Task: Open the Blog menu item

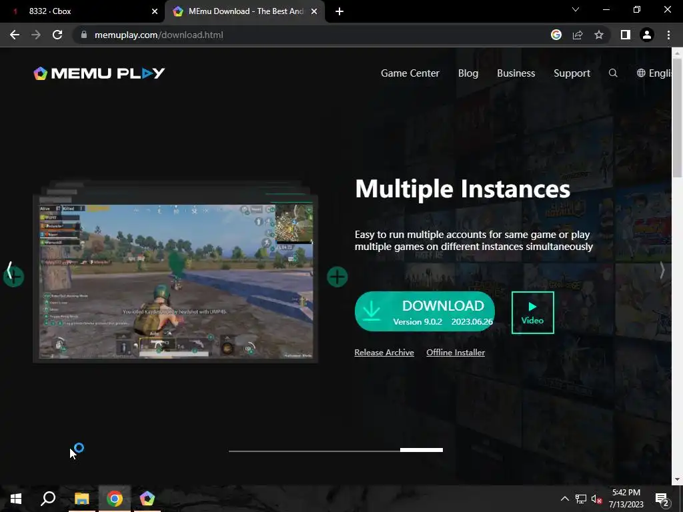Action: click(468, 73)
